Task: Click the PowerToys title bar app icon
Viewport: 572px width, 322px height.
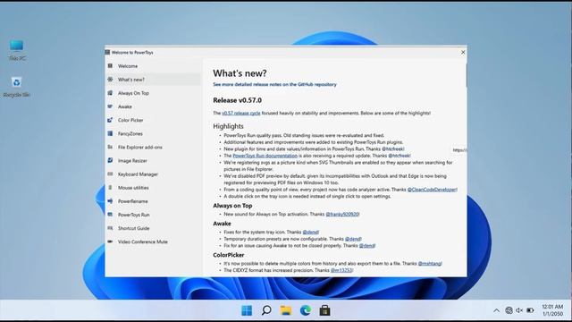Action: (x=107, y=52)
